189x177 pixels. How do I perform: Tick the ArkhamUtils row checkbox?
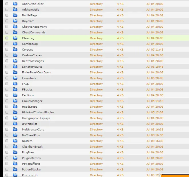[7, 9]
